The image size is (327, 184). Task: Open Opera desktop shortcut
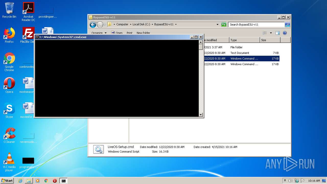(x=9, y=85)
